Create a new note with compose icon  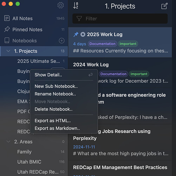pyautogui.click(x=164, y=6)
